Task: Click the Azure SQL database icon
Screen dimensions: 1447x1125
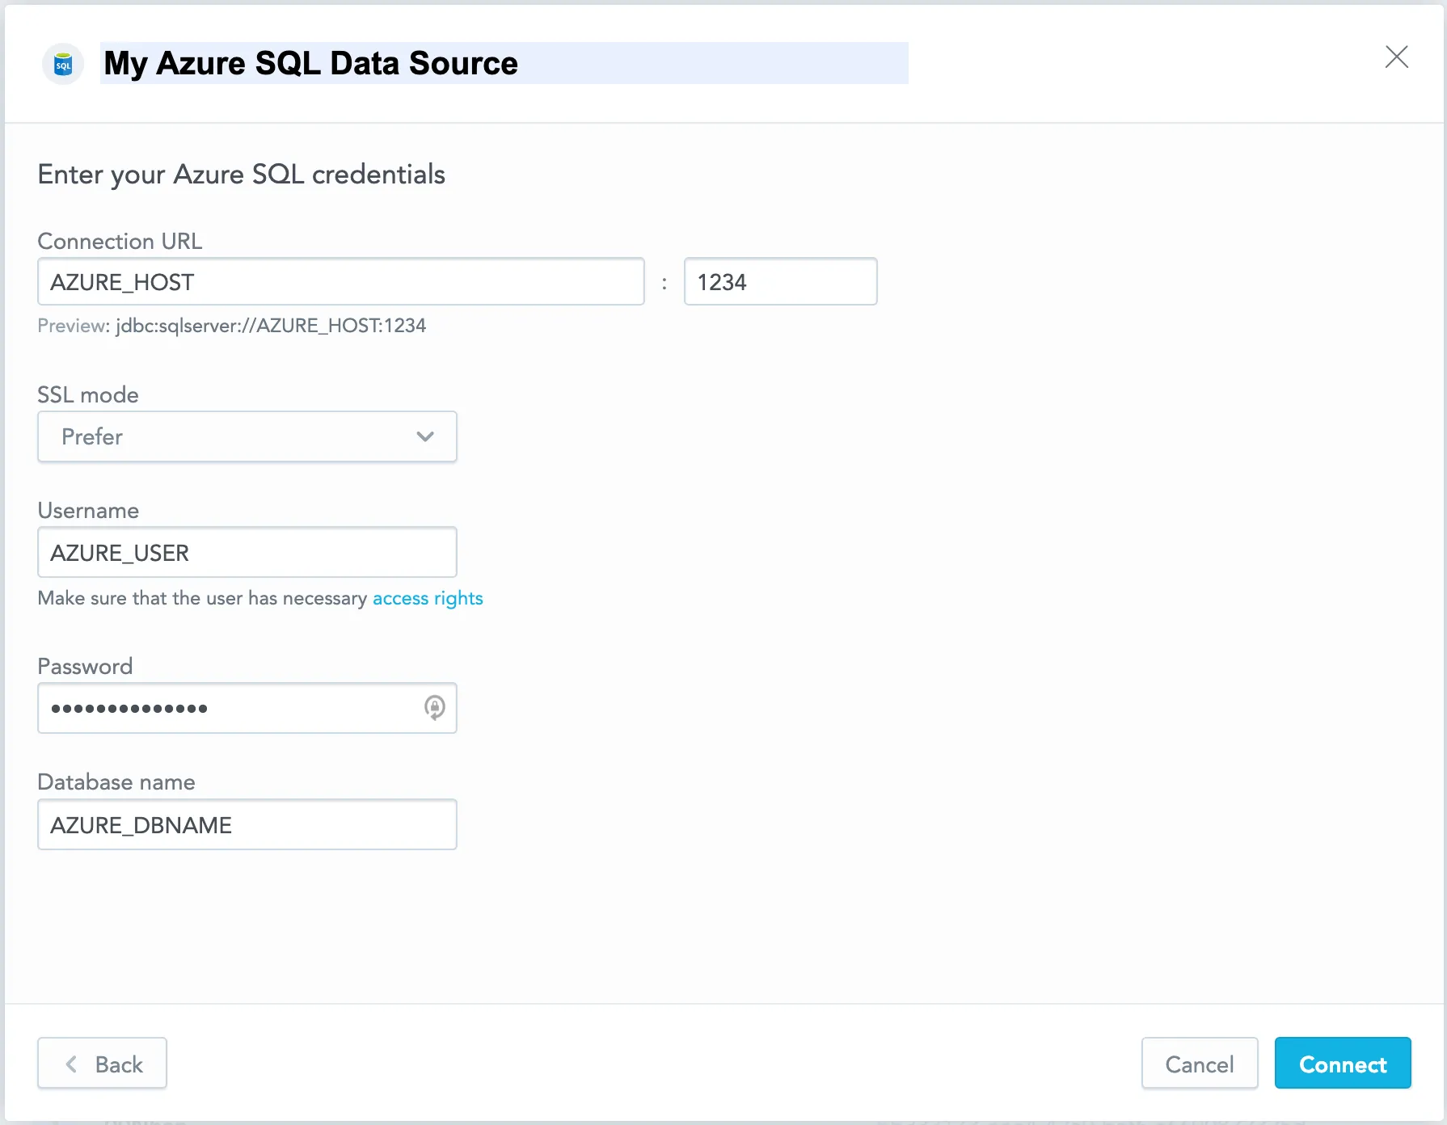Action: (x=62, y=63)
